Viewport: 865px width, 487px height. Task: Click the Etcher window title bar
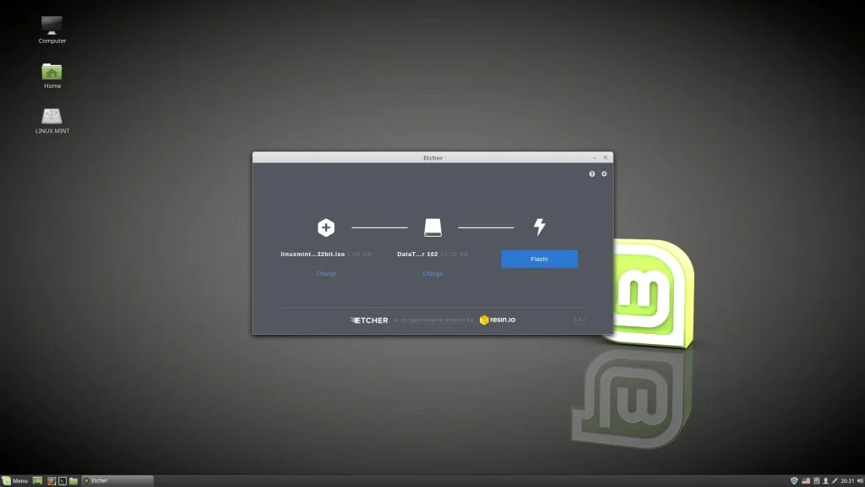tap(432, 158)
